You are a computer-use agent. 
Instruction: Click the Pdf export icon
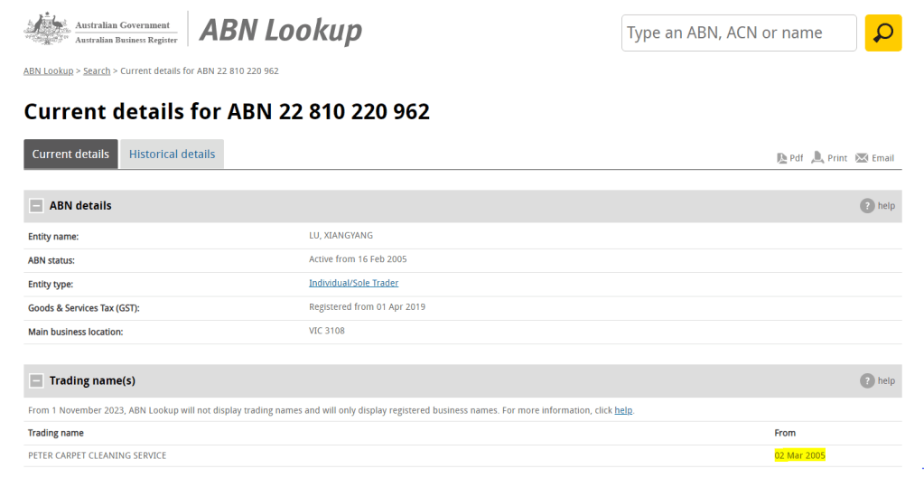pos(782,158)
